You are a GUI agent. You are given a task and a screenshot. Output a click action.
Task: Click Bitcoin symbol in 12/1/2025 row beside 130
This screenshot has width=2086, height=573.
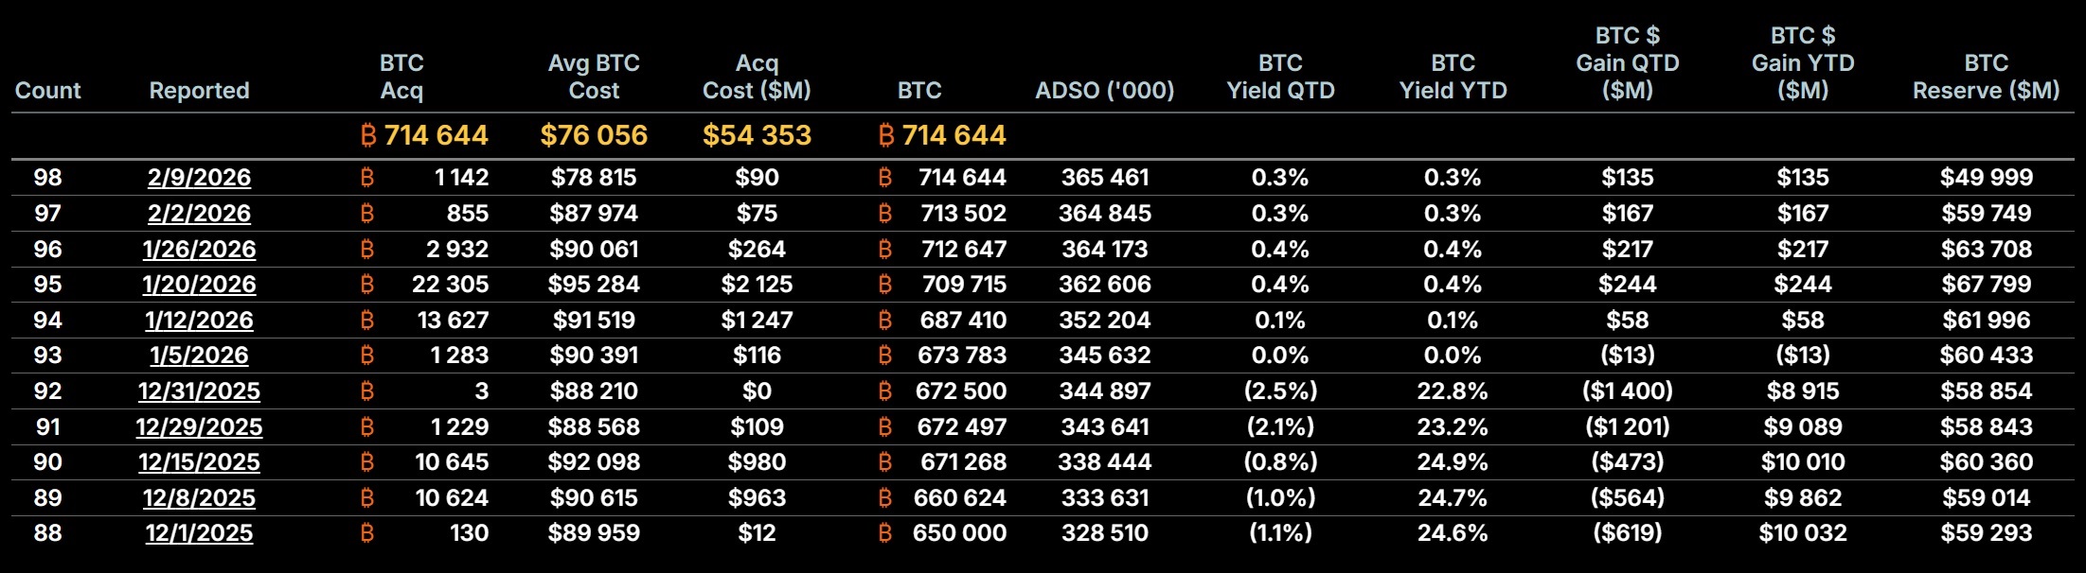[367, 533]
